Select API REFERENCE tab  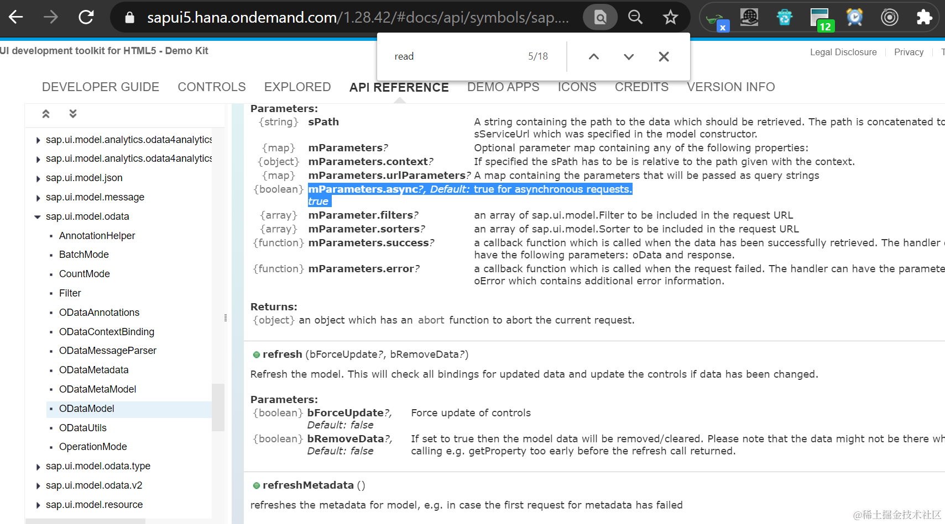[x=399, y=87]
